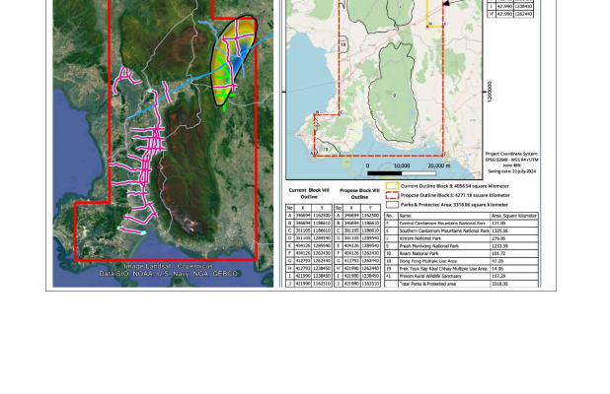Click the Project Coordinate System text block
The width and height of the screenshot is (610, 394).
[509, 160]
